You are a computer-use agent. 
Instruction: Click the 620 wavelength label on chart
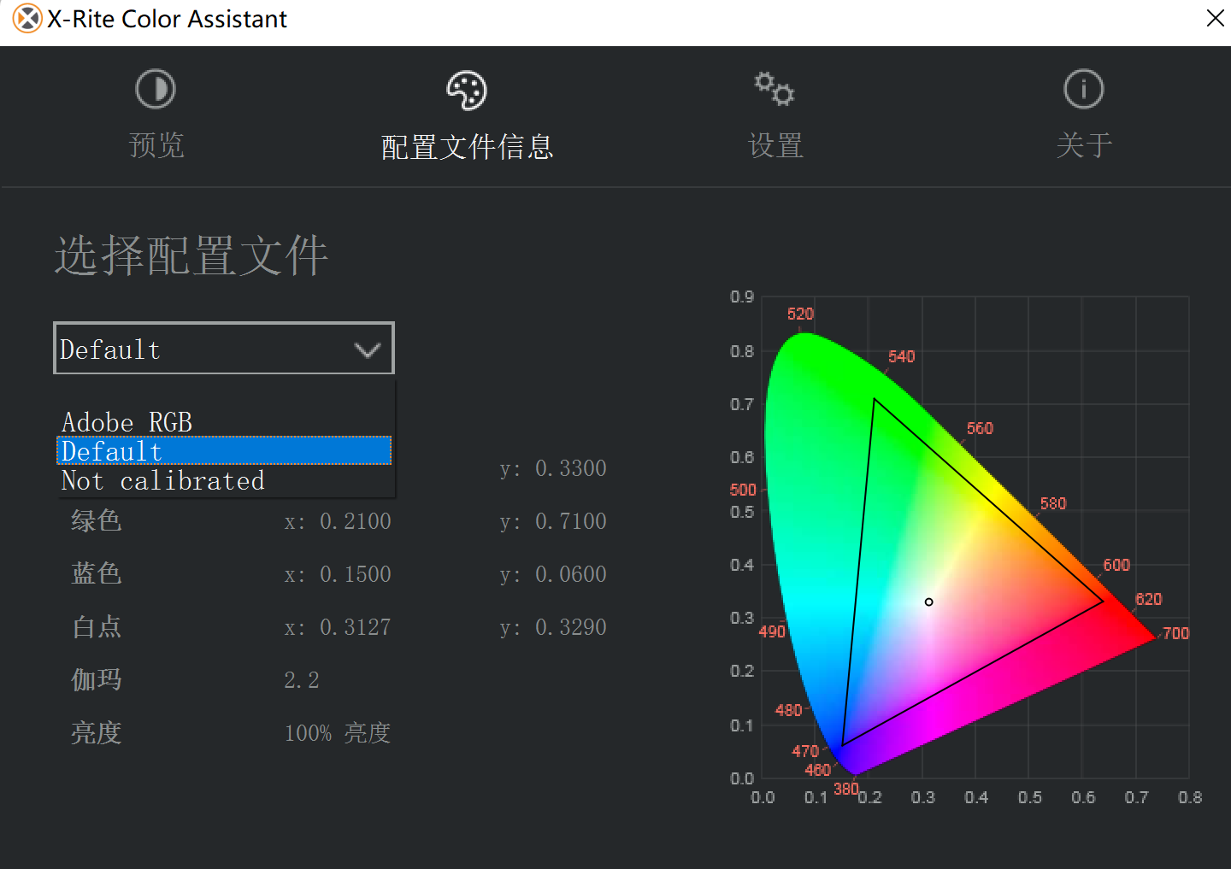click(x=1149, y=599)
